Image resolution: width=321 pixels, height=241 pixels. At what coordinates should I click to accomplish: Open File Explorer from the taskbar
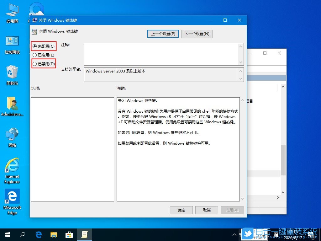(x=54, y=234)
